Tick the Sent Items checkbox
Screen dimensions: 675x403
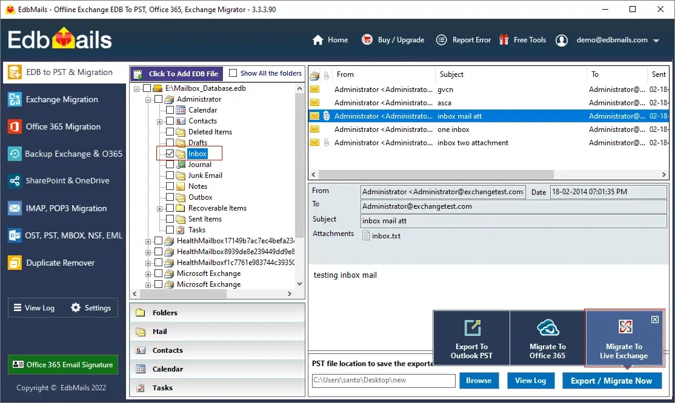[x=170, y=219]
